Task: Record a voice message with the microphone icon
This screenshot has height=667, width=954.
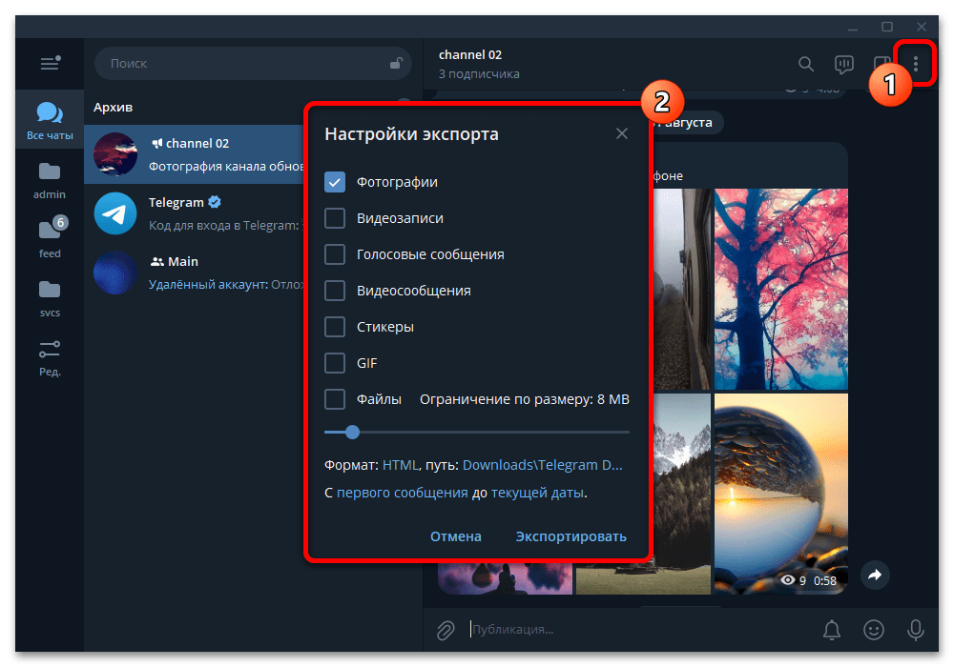Action: point(916,630)
